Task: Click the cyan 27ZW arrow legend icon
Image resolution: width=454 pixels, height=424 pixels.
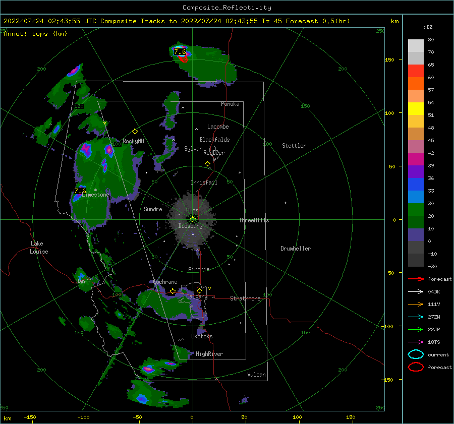Action: click(416, 317)
